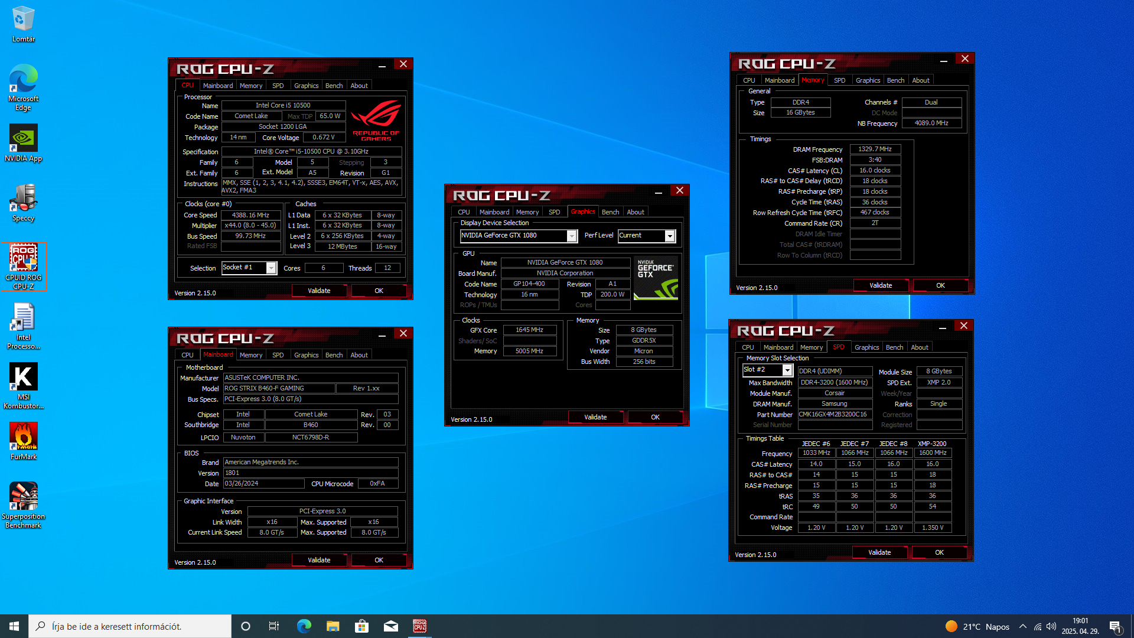Open Socket #1 selection dropdown

271,268
